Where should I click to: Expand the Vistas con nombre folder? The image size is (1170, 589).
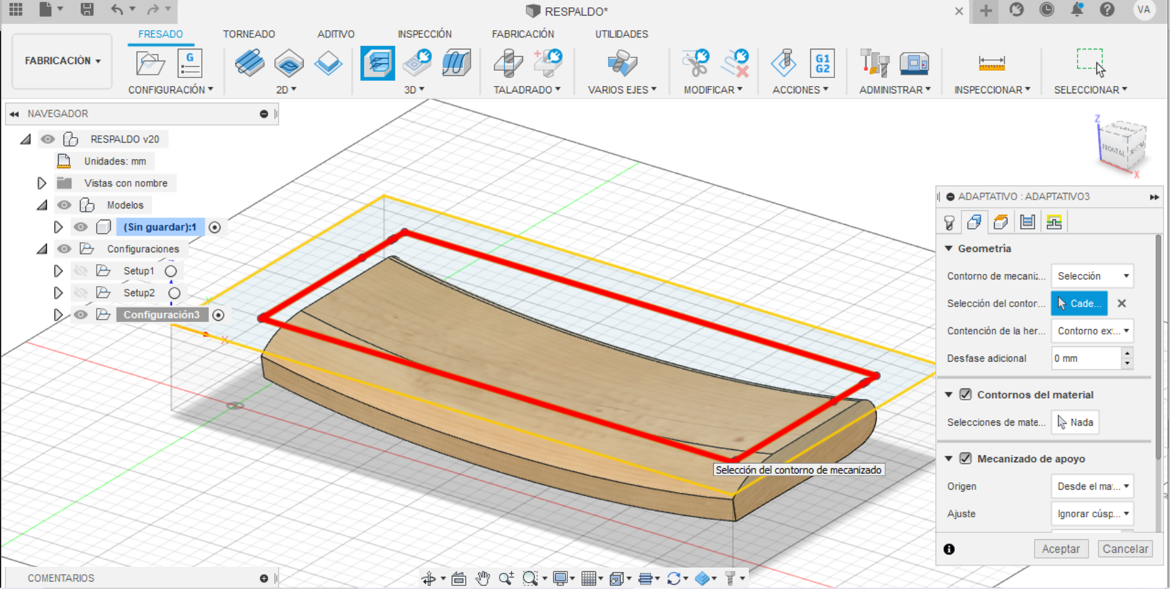coord(41,183)
